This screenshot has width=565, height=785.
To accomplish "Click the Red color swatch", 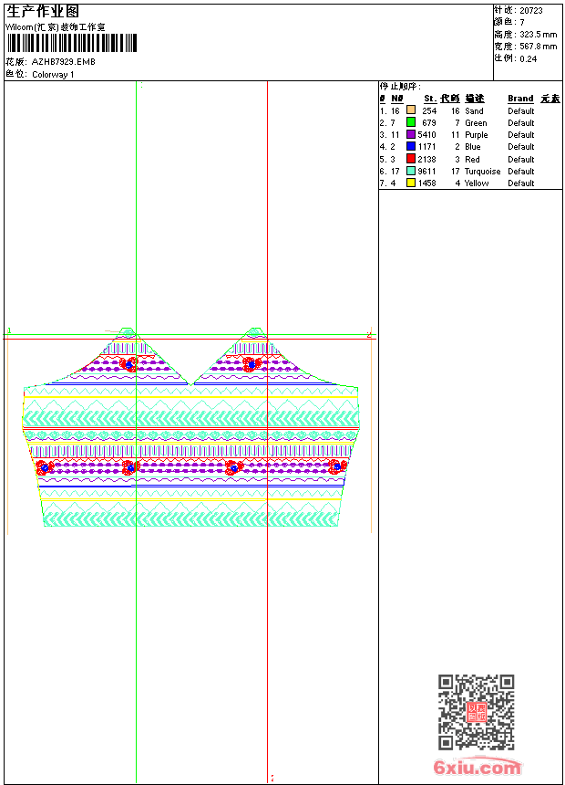I will point(410,159).
